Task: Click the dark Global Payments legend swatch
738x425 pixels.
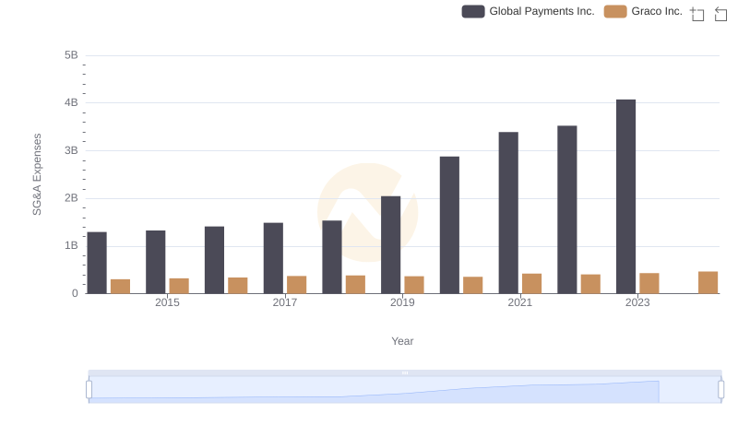Action: [473, 12]
